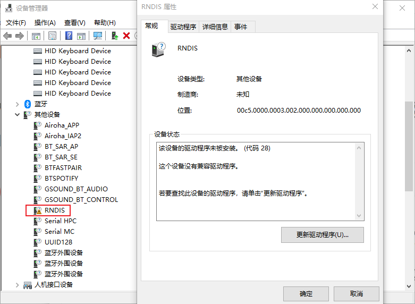The width and height of the screenshot is (415, 304).
Task: Click the yellow warning icon beside RNDIS
Action: pos(39,212)
